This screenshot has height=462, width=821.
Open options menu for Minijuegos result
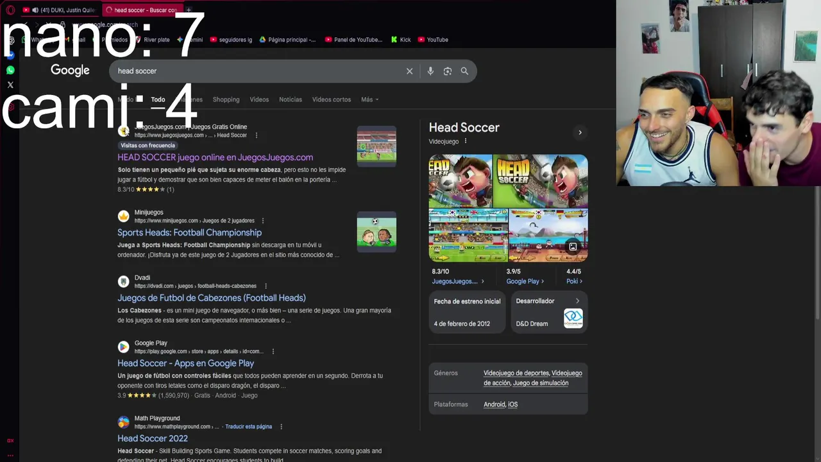(x=262, y=221)
